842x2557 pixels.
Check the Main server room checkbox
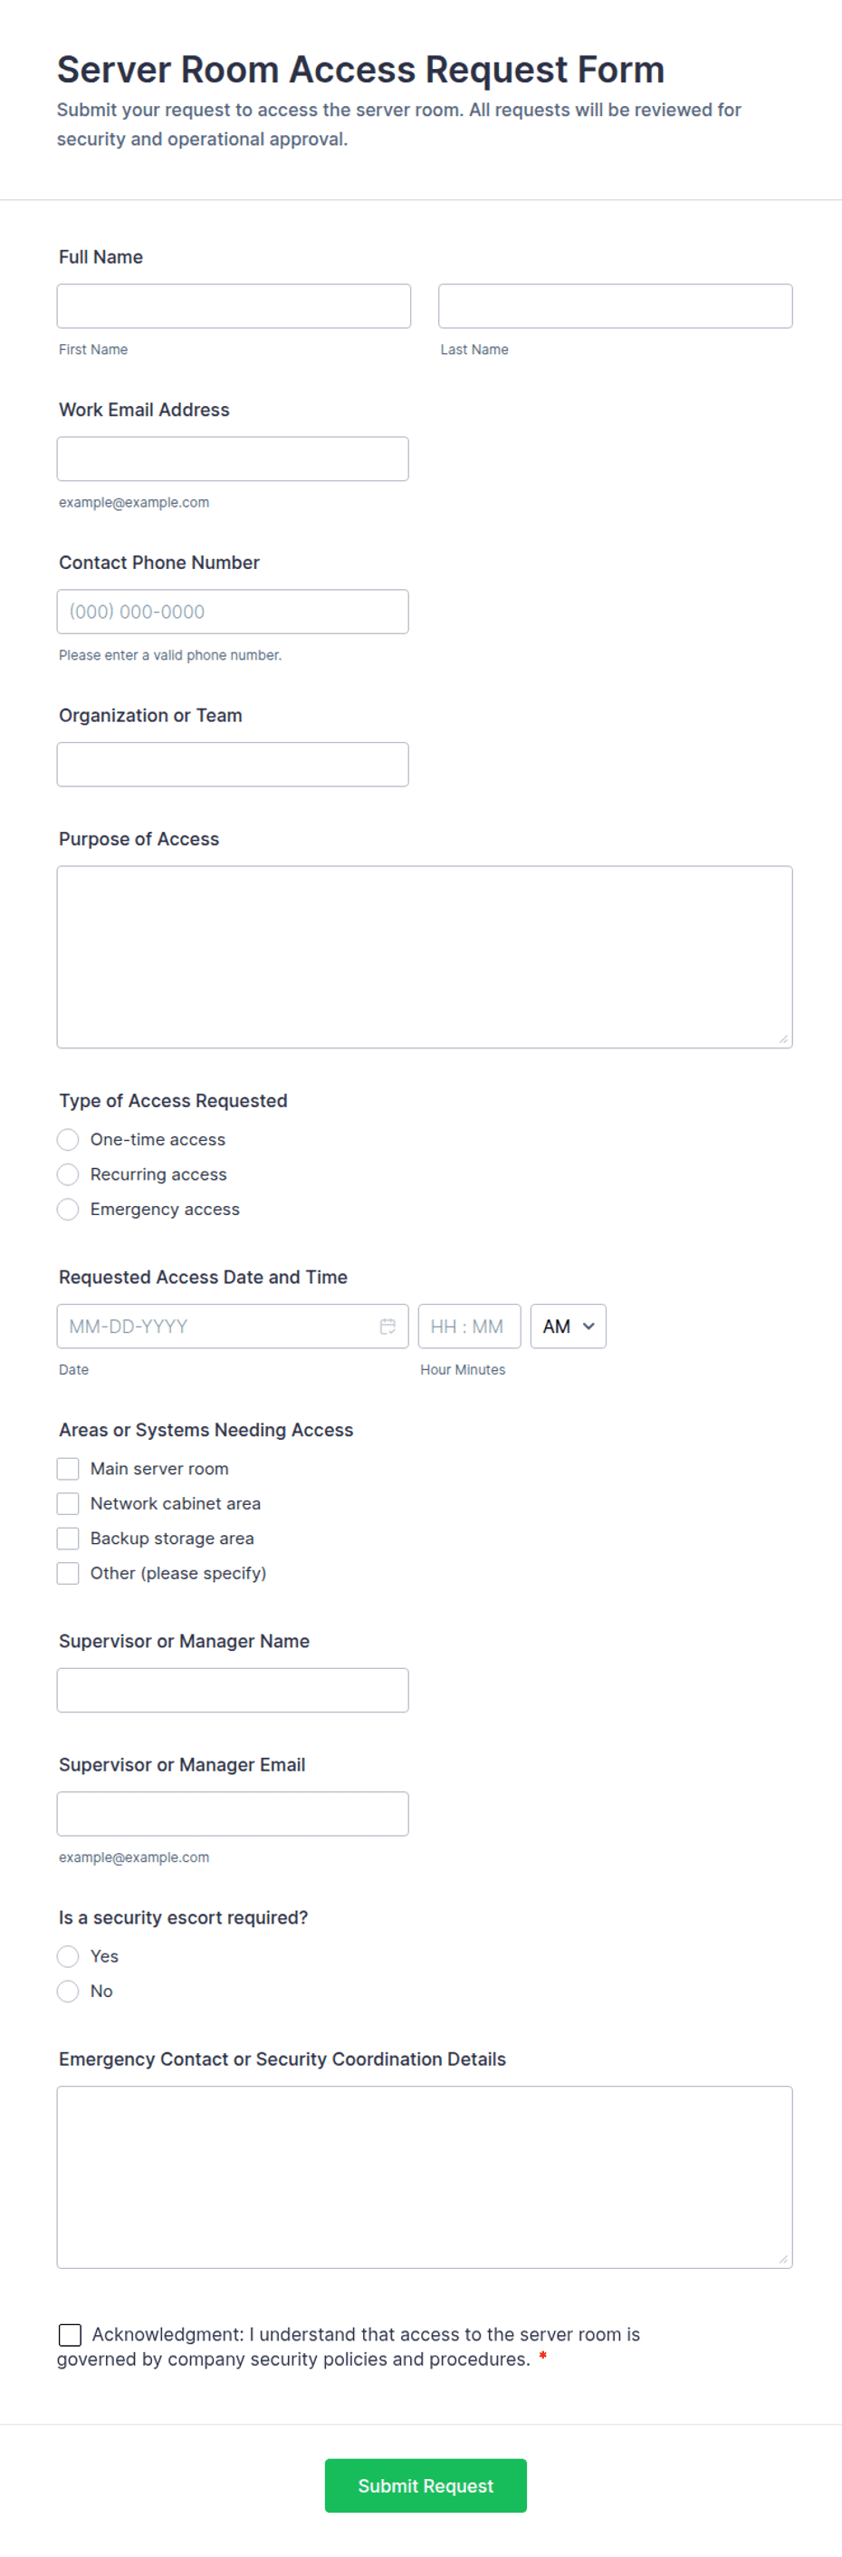(67, 1468)
